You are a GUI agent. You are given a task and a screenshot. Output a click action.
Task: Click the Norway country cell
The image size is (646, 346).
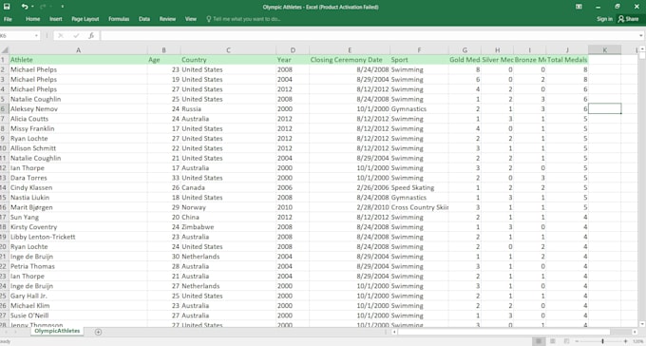click(x=228, y=207)
